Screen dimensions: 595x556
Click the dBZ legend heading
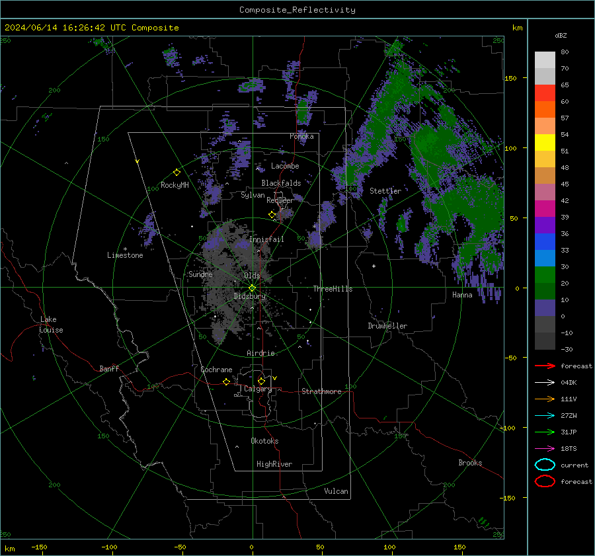point(561,35)
